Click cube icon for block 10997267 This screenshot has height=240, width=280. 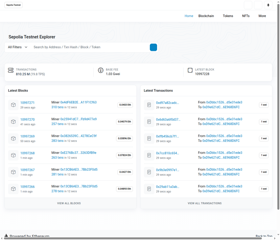click(13, 172)
